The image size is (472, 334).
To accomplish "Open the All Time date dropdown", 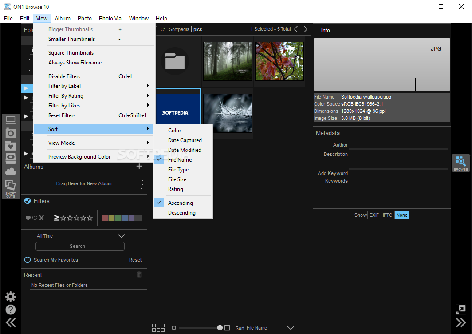I will coord(81,236).
